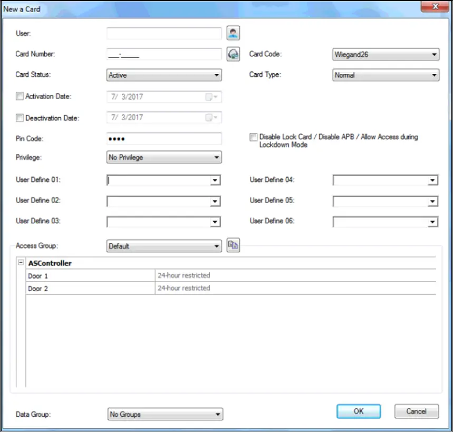The image size is (453, 432).
Task: Open the Card Status Active dropdown
Action: click(164, 75)
